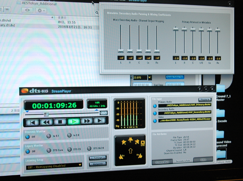Viewport: 243px width, 181px height.
Task: Select Downmix Monitor to 2.0
Action: [70, 135]
